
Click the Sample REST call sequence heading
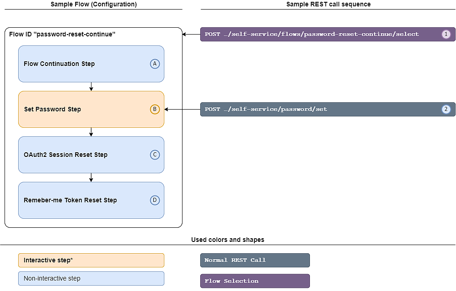328,5
